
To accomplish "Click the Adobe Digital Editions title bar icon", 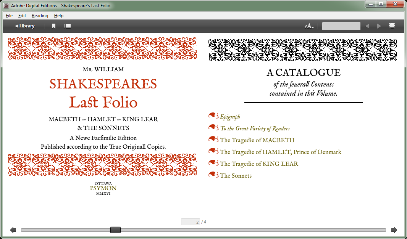I will tap(6, 5).
